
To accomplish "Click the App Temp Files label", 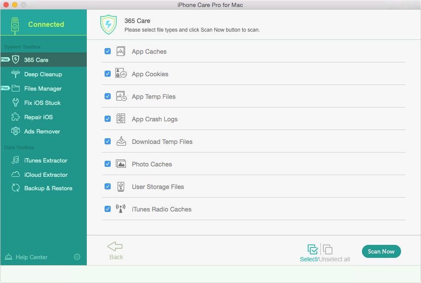I will point(154,97).
